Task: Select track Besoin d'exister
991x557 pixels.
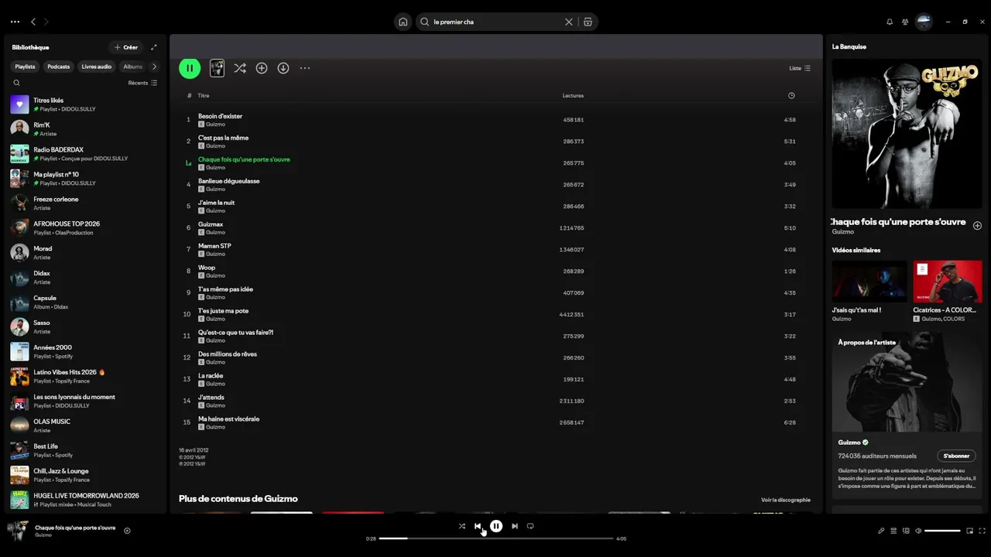Action: tap(495, 120)
